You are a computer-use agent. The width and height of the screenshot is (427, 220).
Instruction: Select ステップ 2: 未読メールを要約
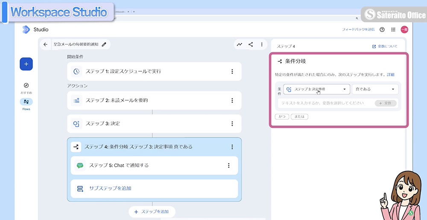coord(154,101)
